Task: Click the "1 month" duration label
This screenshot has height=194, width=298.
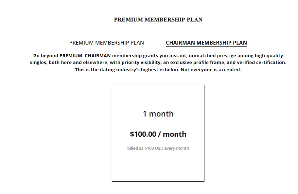Action: tap(158, 114)
